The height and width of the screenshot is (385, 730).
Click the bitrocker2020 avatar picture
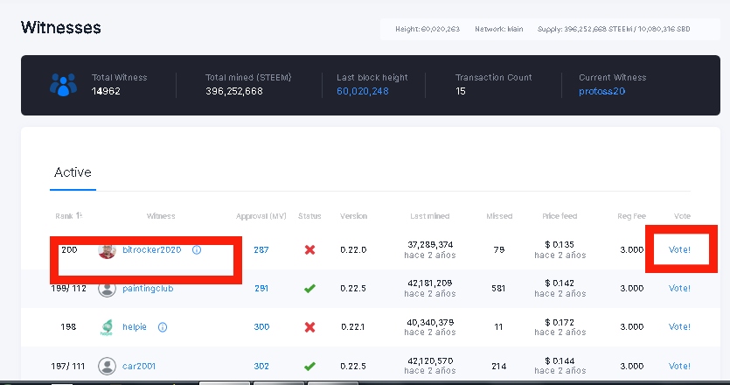pyautogui.click(x=107, y=250)
